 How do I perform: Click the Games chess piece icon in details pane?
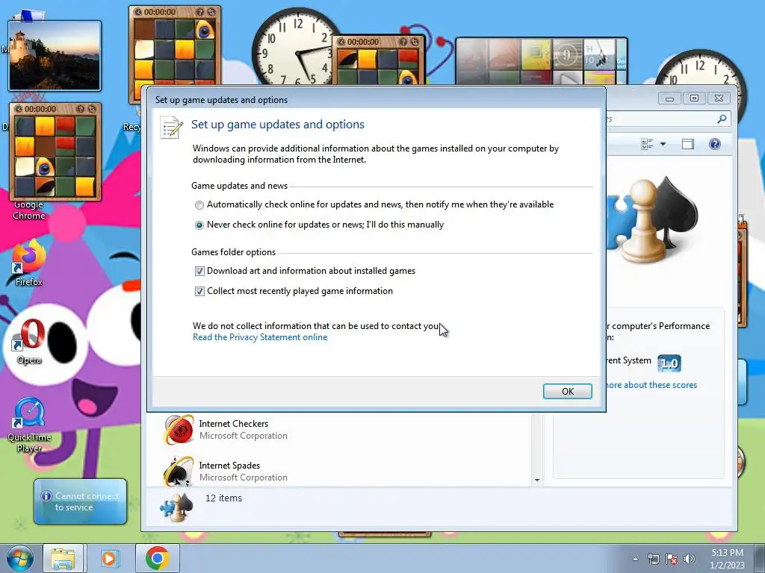176,507
